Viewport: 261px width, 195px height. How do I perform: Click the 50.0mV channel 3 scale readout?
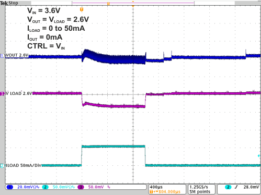[x=96, y=187]
